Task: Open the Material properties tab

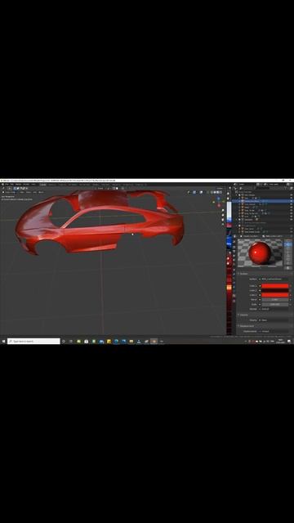Action: click(x=234, y=296)
